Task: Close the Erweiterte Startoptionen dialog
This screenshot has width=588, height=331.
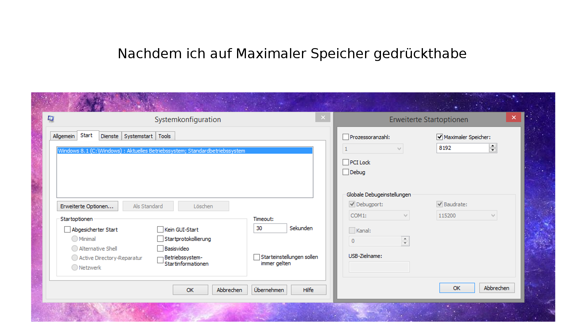Action: tap(514, 117)
